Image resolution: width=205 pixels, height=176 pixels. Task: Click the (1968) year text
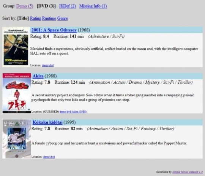[x=84, y=30]
